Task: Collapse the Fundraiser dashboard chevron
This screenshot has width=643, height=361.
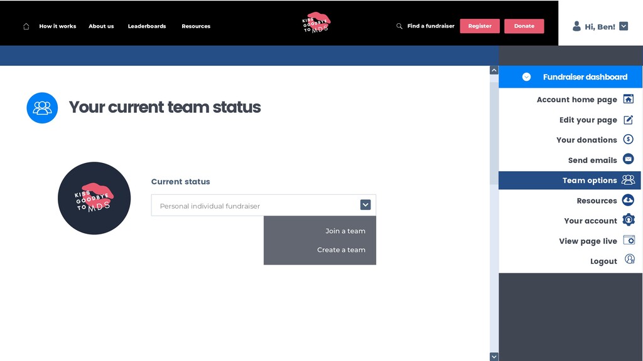Action: coord(527,77)
